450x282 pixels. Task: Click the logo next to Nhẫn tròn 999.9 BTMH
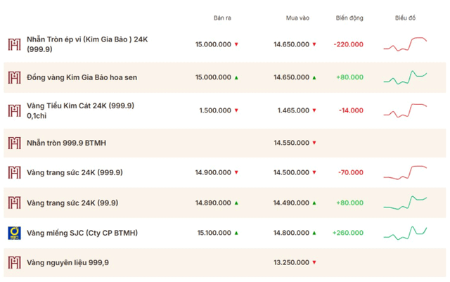click(14, 143)
